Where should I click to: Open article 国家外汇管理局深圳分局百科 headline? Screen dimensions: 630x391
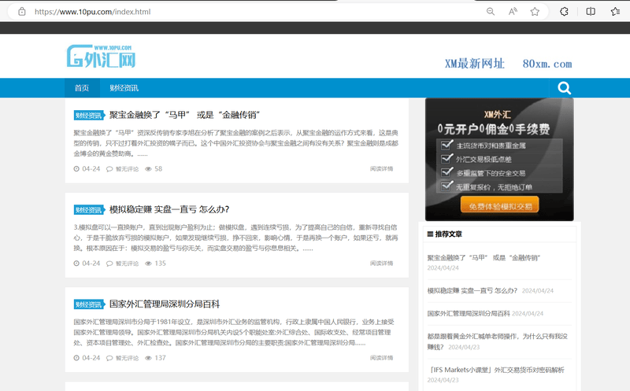[165, 304]
